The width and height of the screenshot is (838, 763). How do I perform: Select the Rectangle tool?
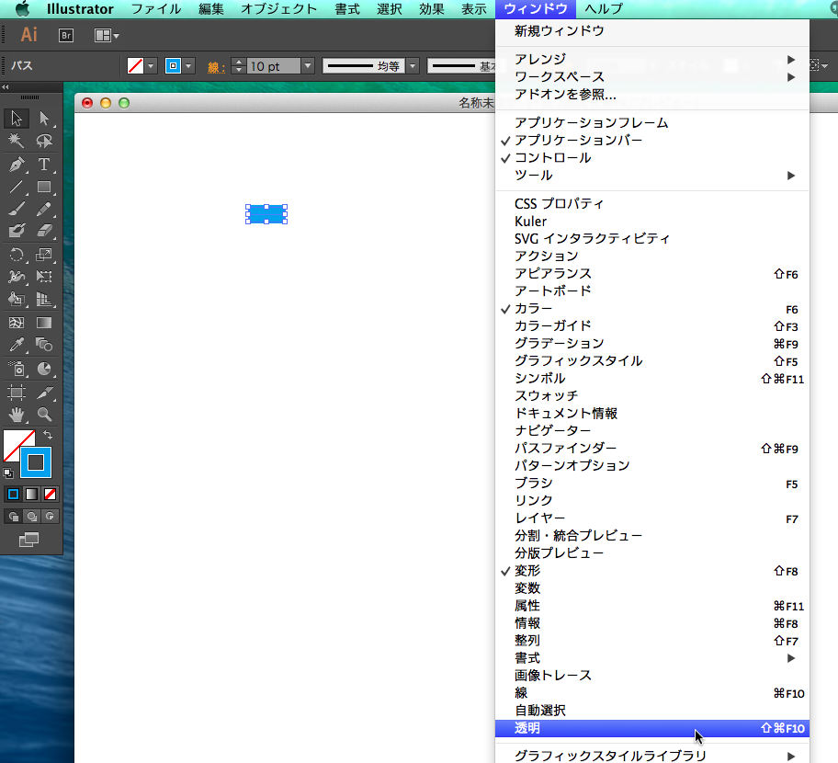44,187
